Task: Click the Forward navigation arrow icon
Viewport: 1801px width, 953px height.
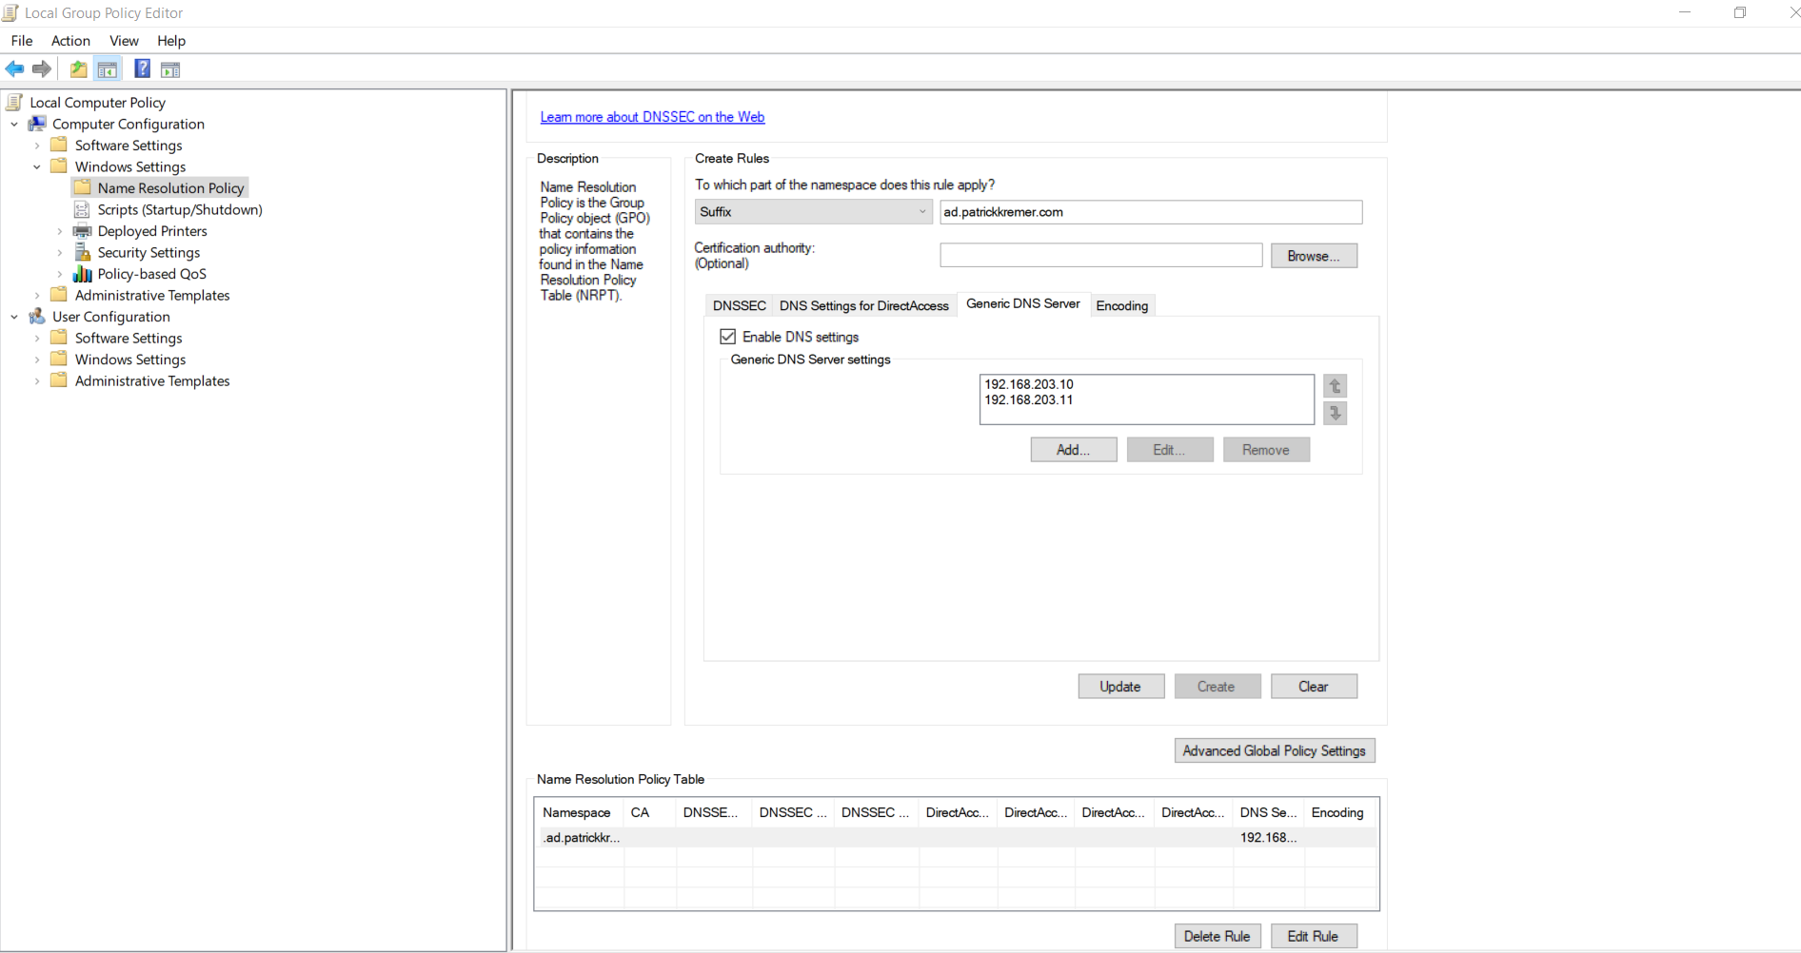Action: point(42,68)
